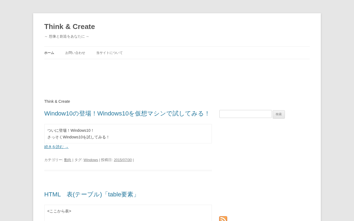Click the <ここから表> excerpt text
The width and height of the screenshot is (354, 221).
59,211
